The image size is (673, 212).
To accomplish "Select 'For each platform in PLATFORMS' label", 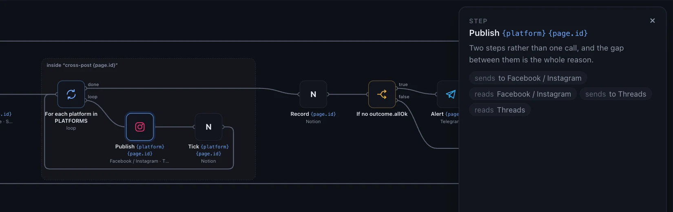I will [x=71, y=117].
